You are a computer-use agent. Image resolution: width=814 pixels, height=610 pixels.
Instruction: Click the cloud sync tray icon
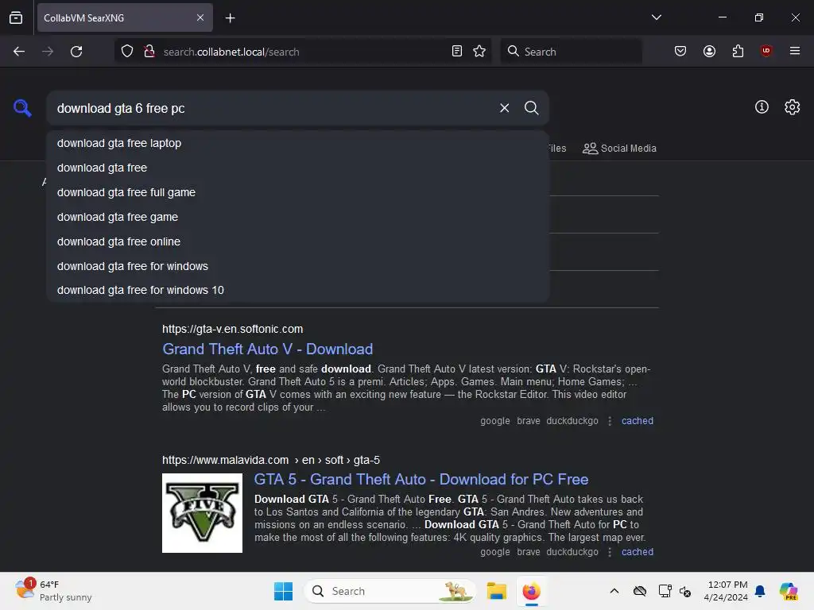pyautogui.click(x=640, y=591)
